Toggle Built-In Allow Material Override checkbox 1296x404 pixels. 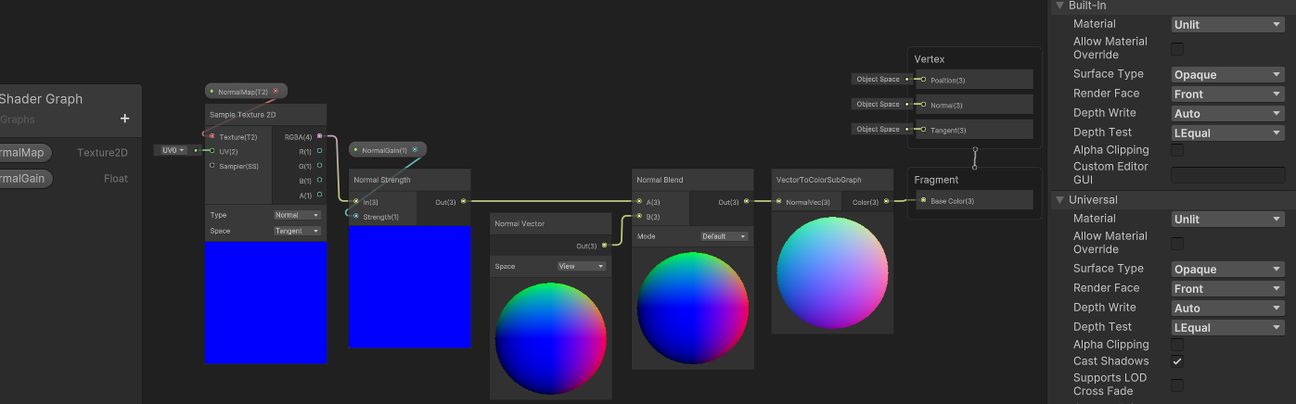click(x=1177, y=48)
